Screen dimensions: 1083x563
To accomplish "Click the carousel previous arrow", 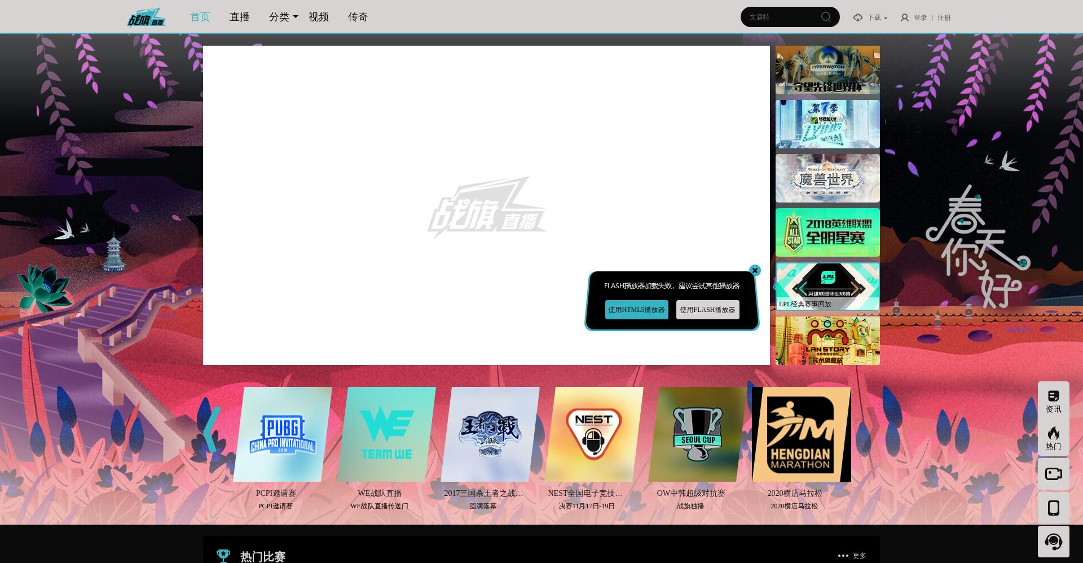I will 212,429.
